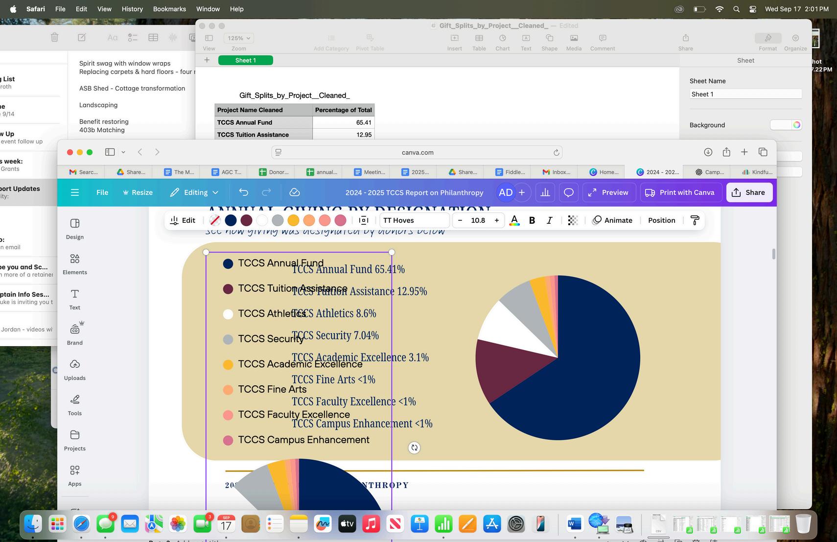837x542 pixels.
Task: Undo the last action in Canva
Action: [243, 192]
